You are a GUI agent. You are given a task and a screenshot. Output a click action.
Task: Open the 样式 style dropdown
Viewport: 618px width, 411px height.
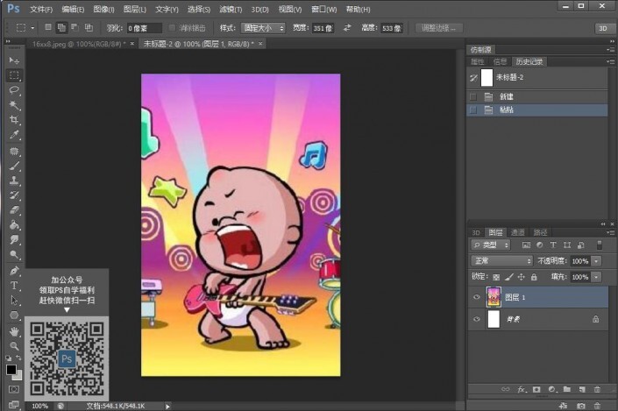(263, 28)
